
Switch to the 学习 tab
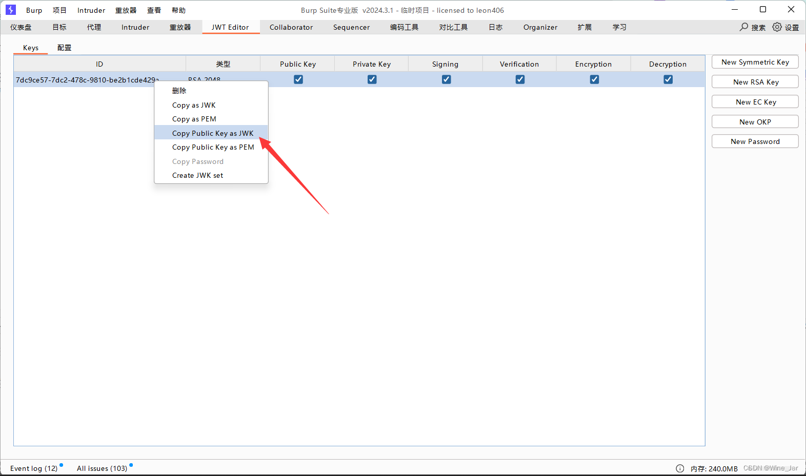[x=620, y=27]
